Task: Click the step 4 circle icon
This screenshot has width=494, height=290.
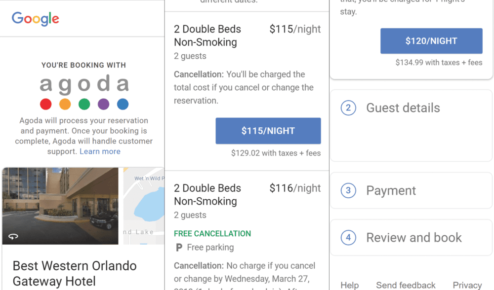Action: pos(348,238)
